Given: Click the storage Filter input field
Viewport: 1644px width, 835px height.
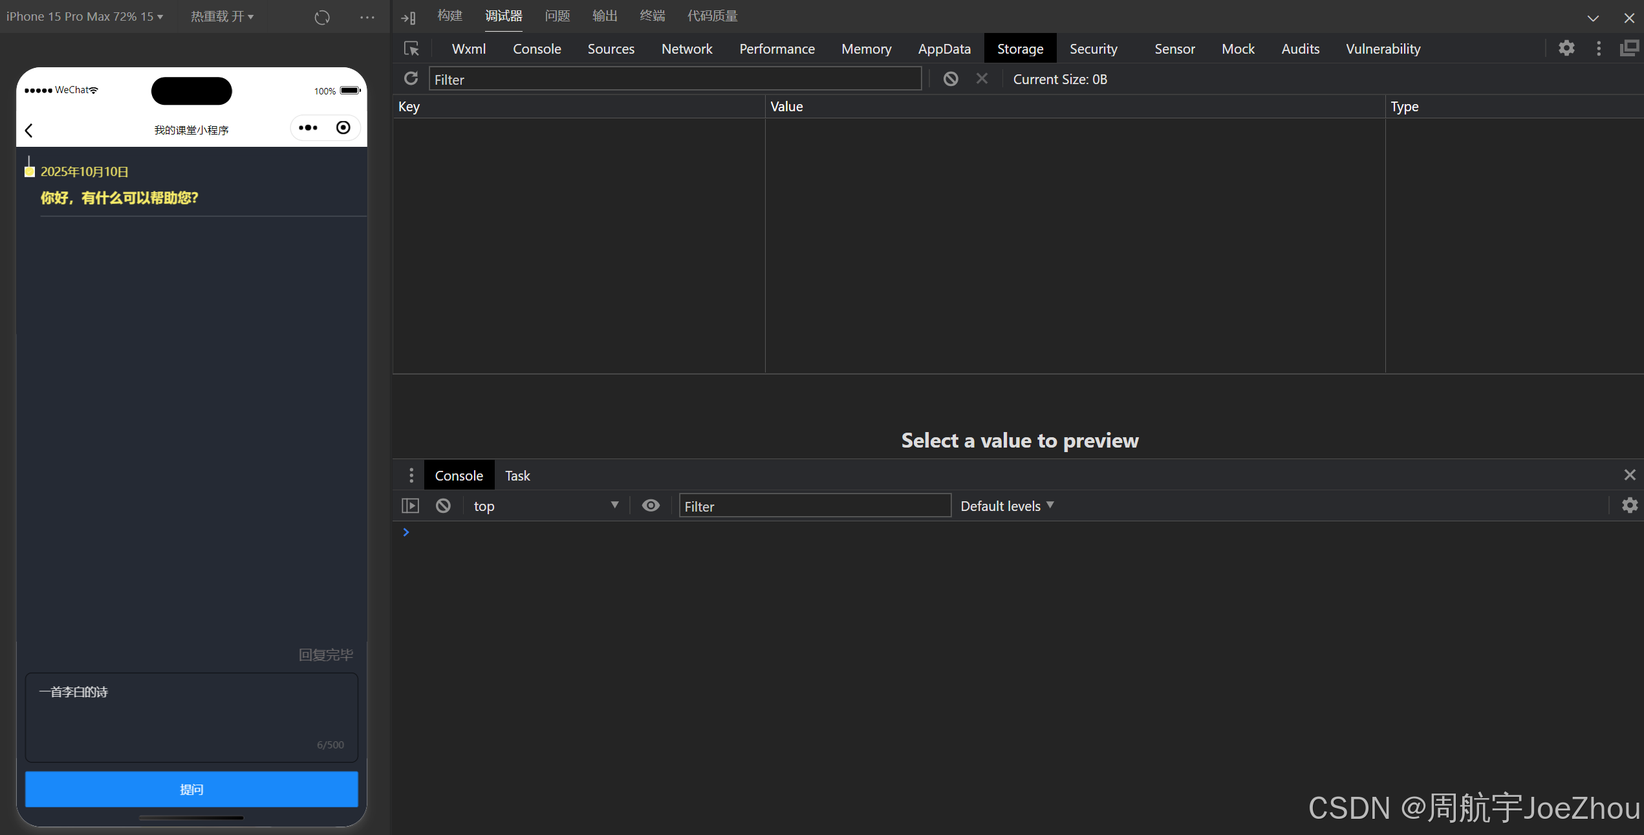Looking at the screenshot, I should tap(675, 80).
